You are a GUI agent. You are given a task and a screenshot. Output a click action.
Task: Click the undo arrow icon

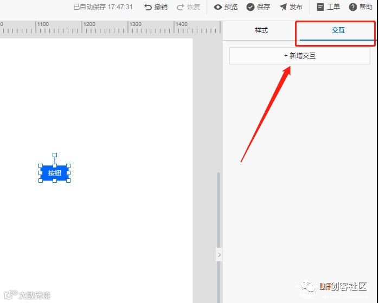[147, 7]
